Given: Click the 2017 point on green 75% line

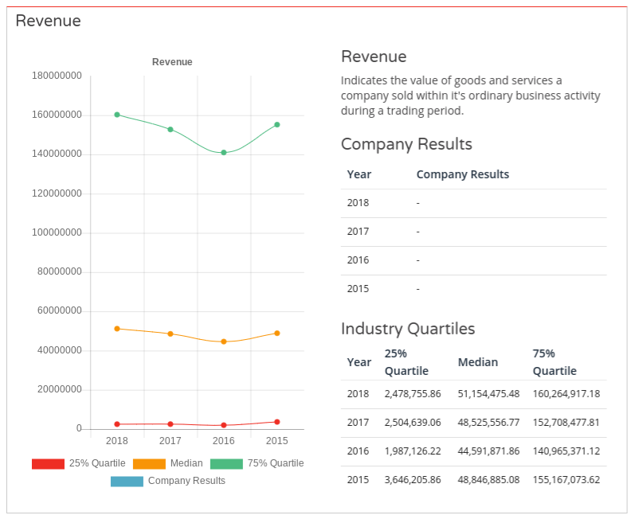Looking at the screenshot, I should [171, 129].
